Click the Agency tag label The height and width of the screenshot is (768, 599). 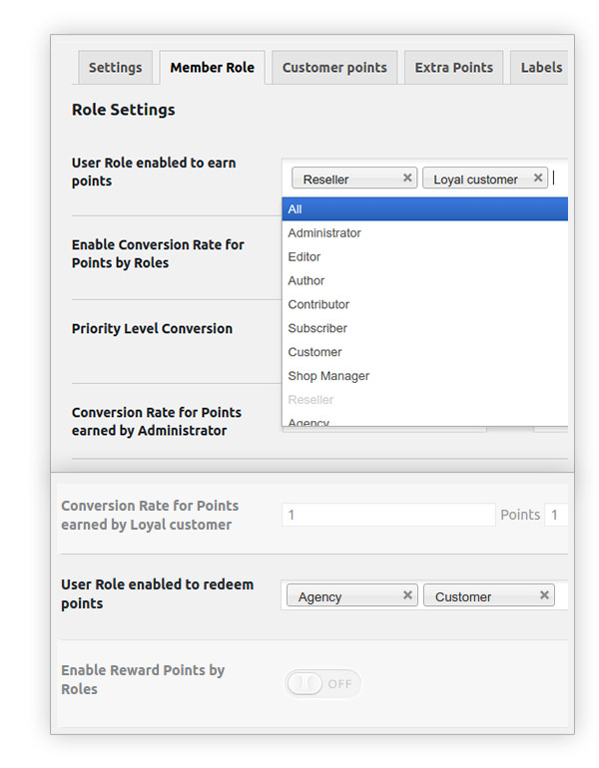tap(320, 597)
